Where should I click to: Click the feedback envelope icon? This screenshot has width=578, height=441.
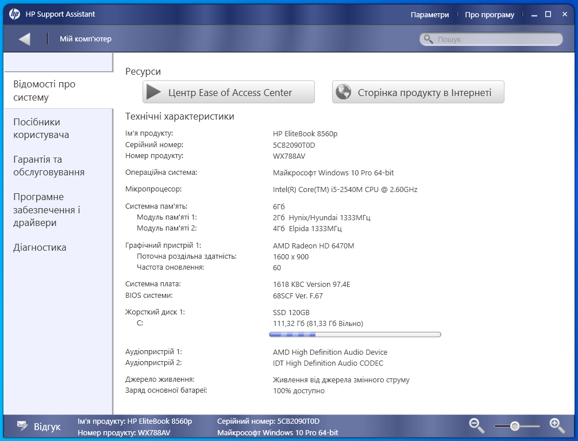pos(22,426)
